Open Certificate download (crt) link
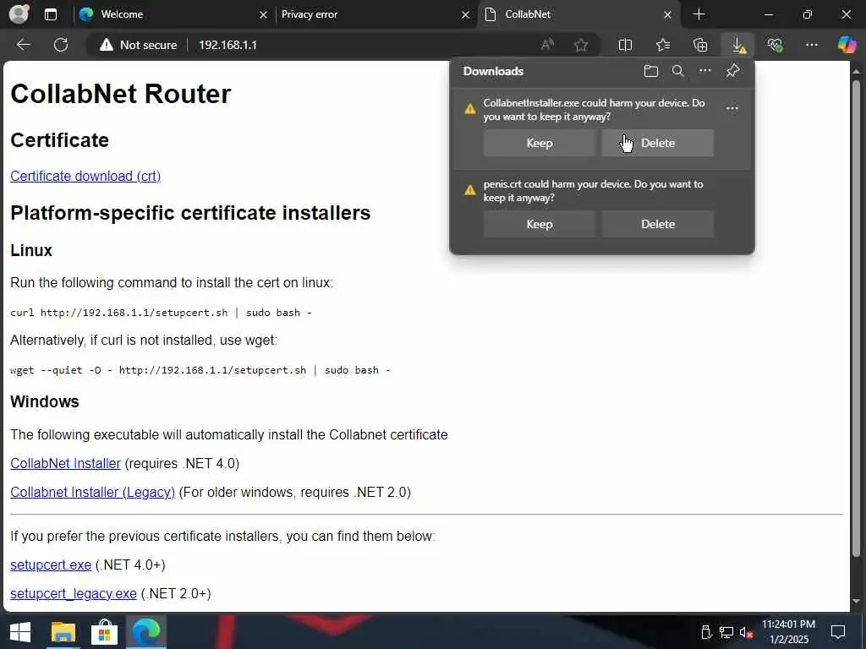This screenshot has width=866, height=649. (x=85, y=176)
